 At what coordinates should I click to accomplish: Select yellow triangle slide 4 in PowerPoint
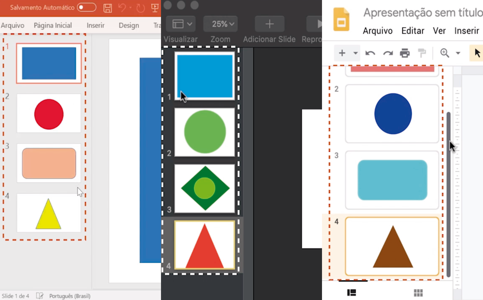tap(49, 213)
